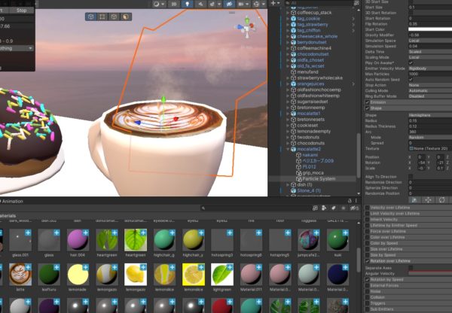Toggle the Rotation over Lifetime module checkbox
Viewport: 452px width, 313px height.
pyautogui.click(x=368, y=260)
